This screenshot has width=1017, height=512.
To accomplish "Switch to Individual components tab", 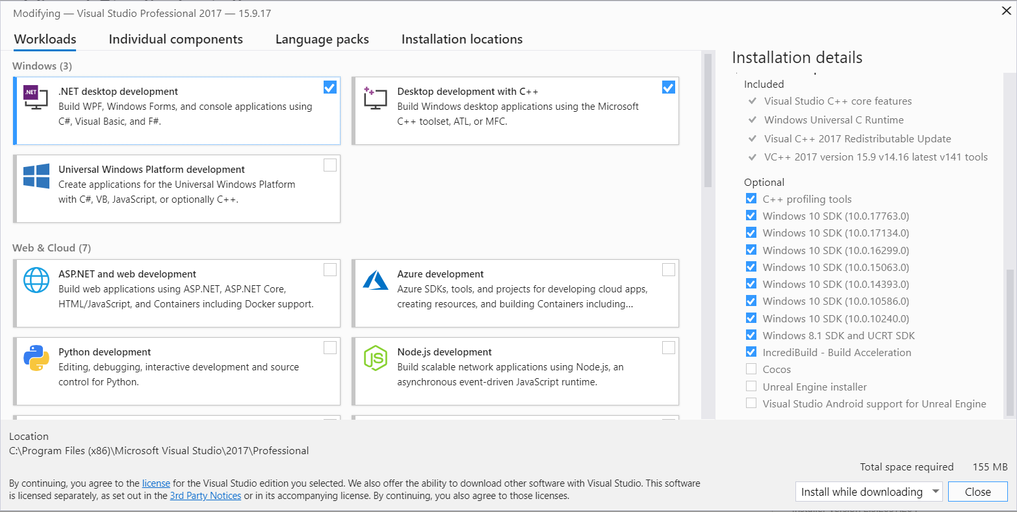I will pos(175,40).
